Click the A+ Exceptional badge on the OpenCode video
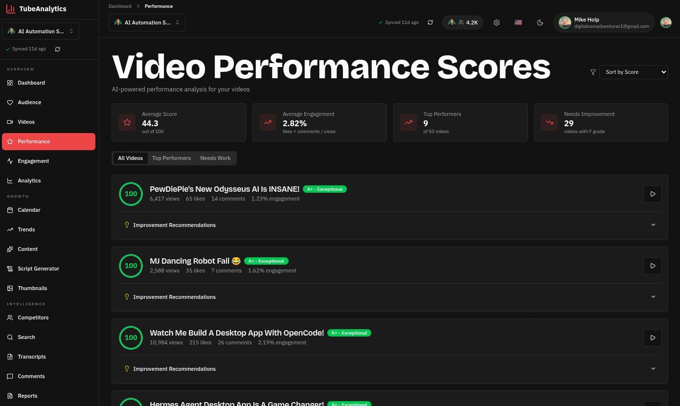The height and width of the screenshot is (406, 680). (x=349, y=333)
